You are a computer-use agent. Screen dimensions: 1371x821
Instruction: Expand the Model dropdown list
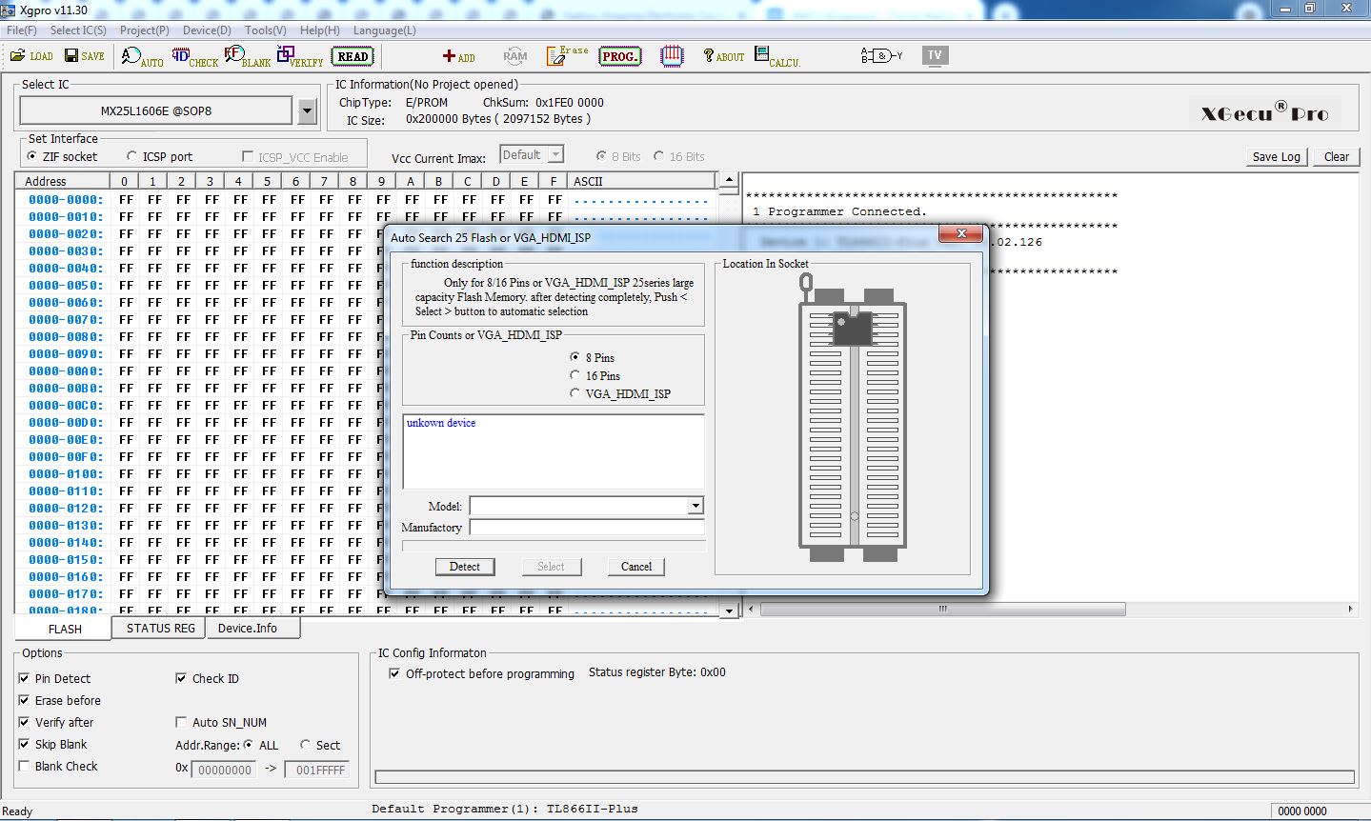pyautogui.click(x=696, y=506)
